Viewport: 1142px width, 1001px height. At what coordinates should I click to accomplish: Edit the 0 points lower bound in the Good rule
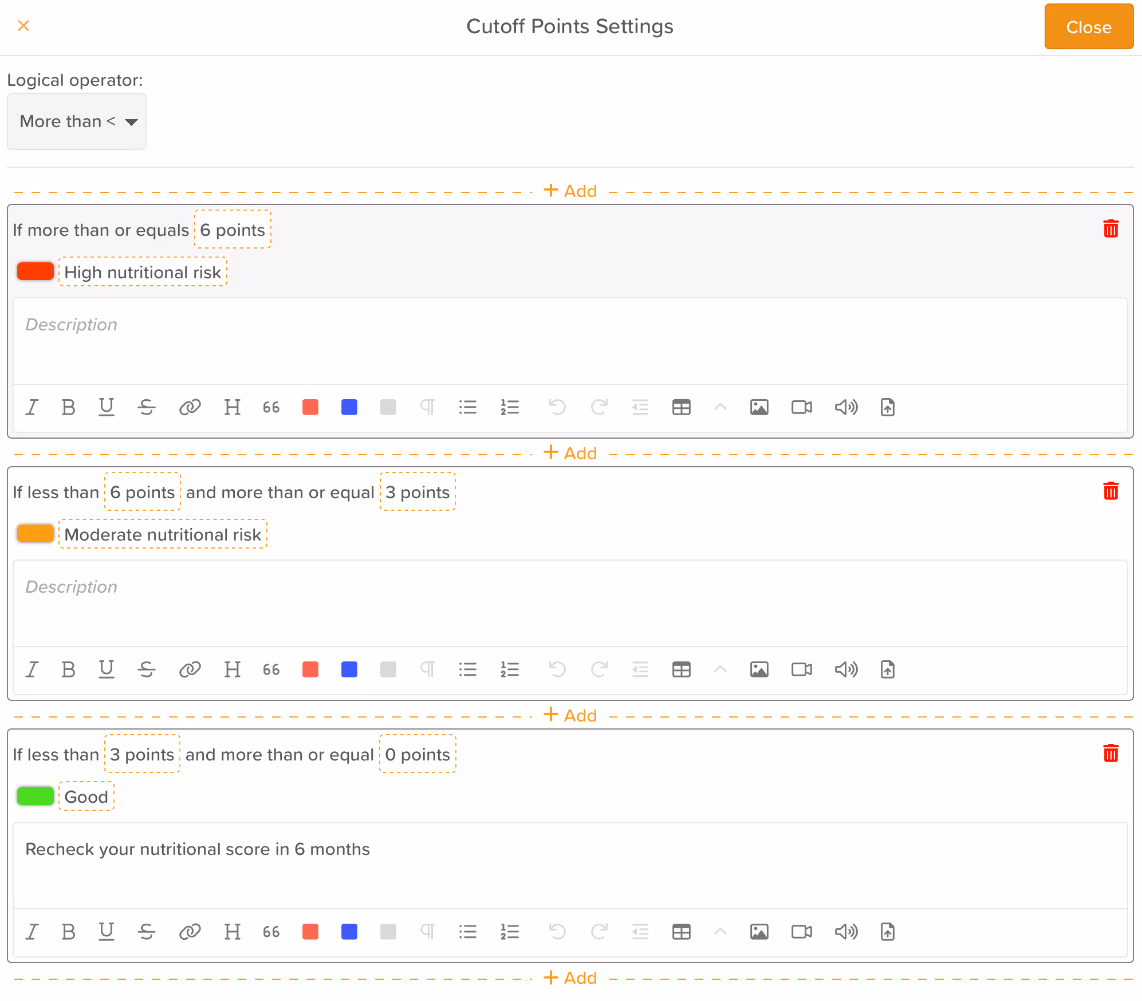(418, 754)
